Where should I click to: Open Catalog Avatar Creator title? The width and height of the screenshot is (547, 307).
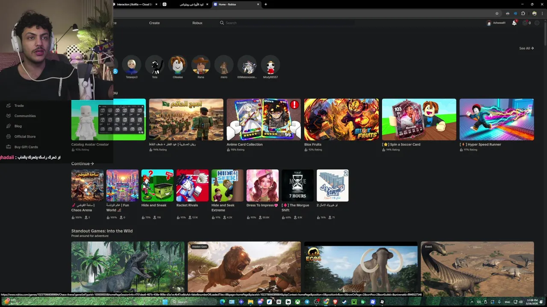(x=90, y=145)
